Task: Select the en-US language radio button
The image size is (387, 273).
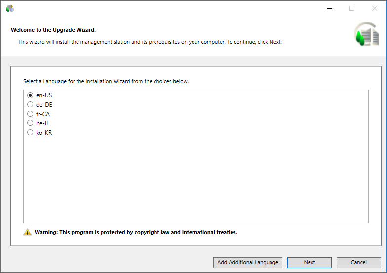Action: (x=30, y=95)
